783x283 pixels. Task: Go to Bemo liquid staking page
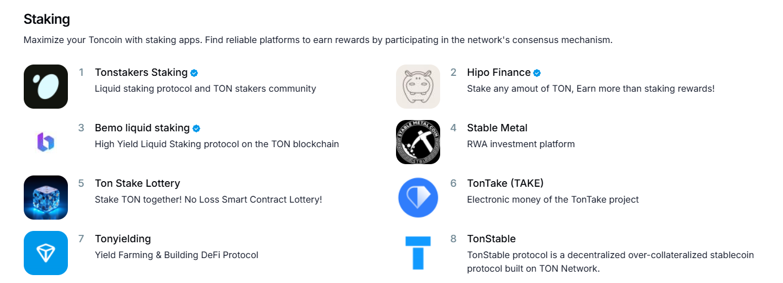(x=142, y=128)
